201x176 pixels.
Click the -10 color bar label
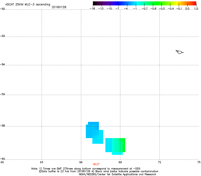coord(109,9)
